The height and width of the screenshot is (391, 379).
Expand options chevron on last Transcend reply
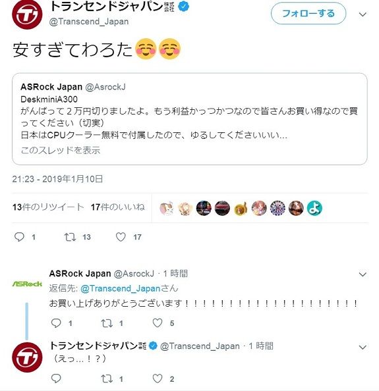pyautogui.click(x=363, y=347)
